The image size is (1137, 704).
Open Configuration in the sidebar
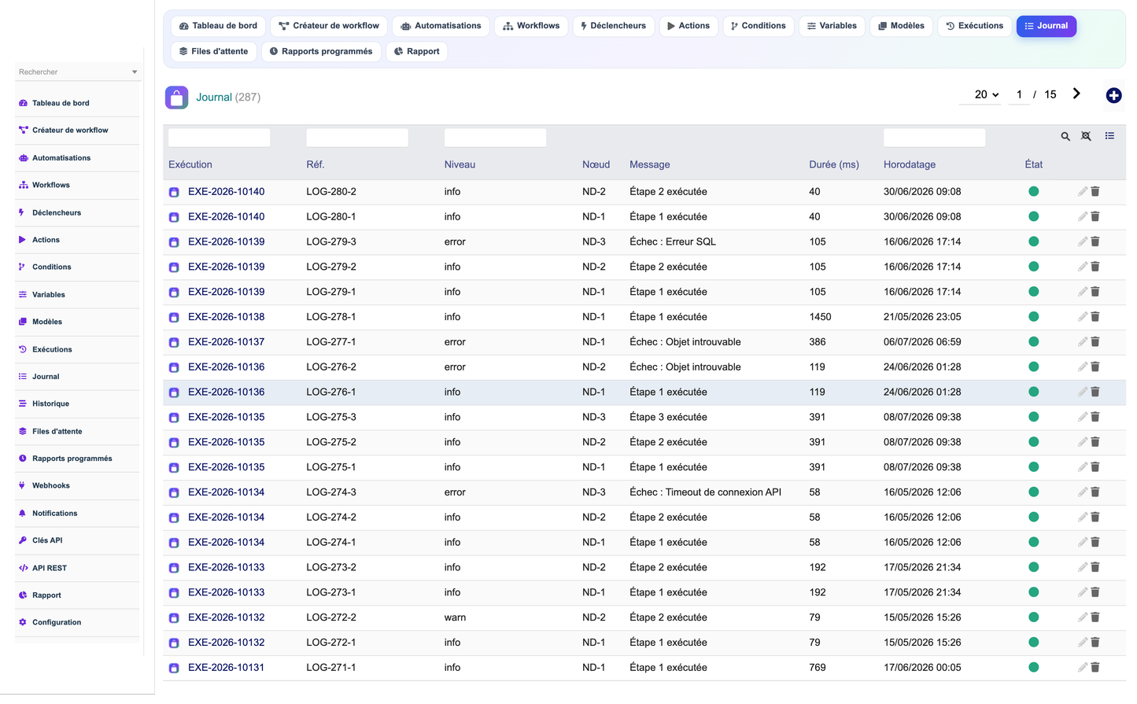click(77, 622)
